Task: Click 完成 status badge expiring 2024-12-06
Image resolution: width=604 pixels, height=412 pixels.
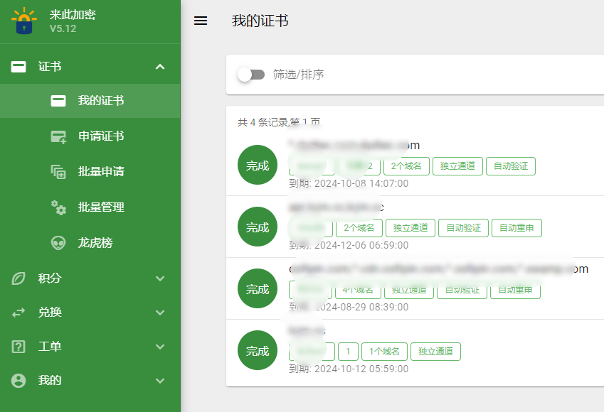Action: (x=258, y=227)
